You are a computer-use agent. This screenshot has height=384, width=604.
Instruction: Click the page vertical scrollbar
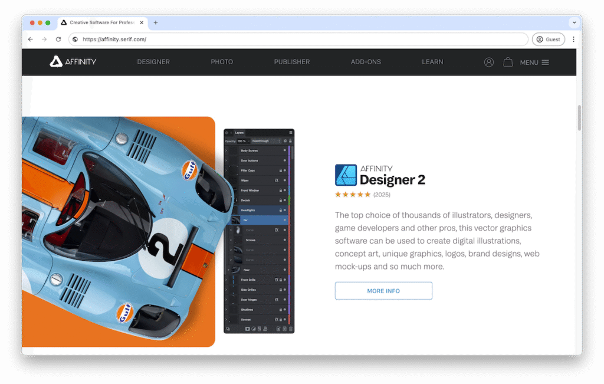pos(579,117)
